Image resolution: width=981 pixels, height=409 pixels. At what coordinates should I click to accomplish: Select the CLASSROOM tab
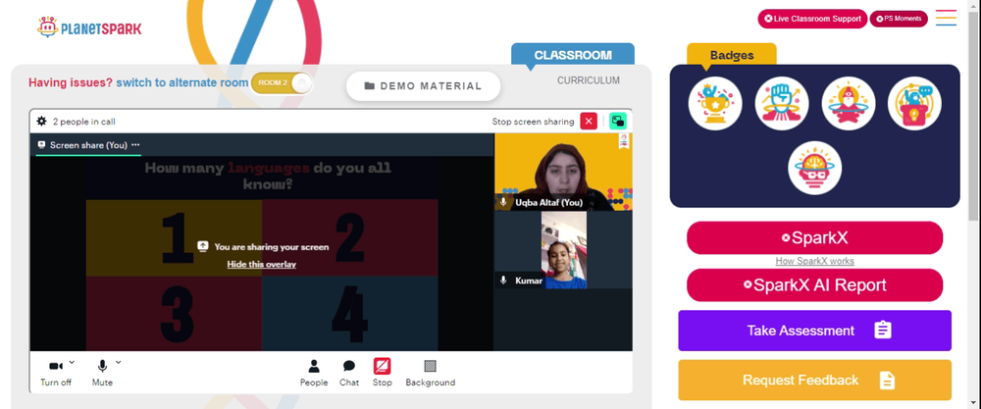click(x=573, y=54)
